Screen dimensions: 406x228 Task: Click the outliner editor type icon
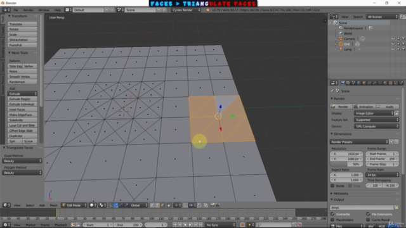334,17
